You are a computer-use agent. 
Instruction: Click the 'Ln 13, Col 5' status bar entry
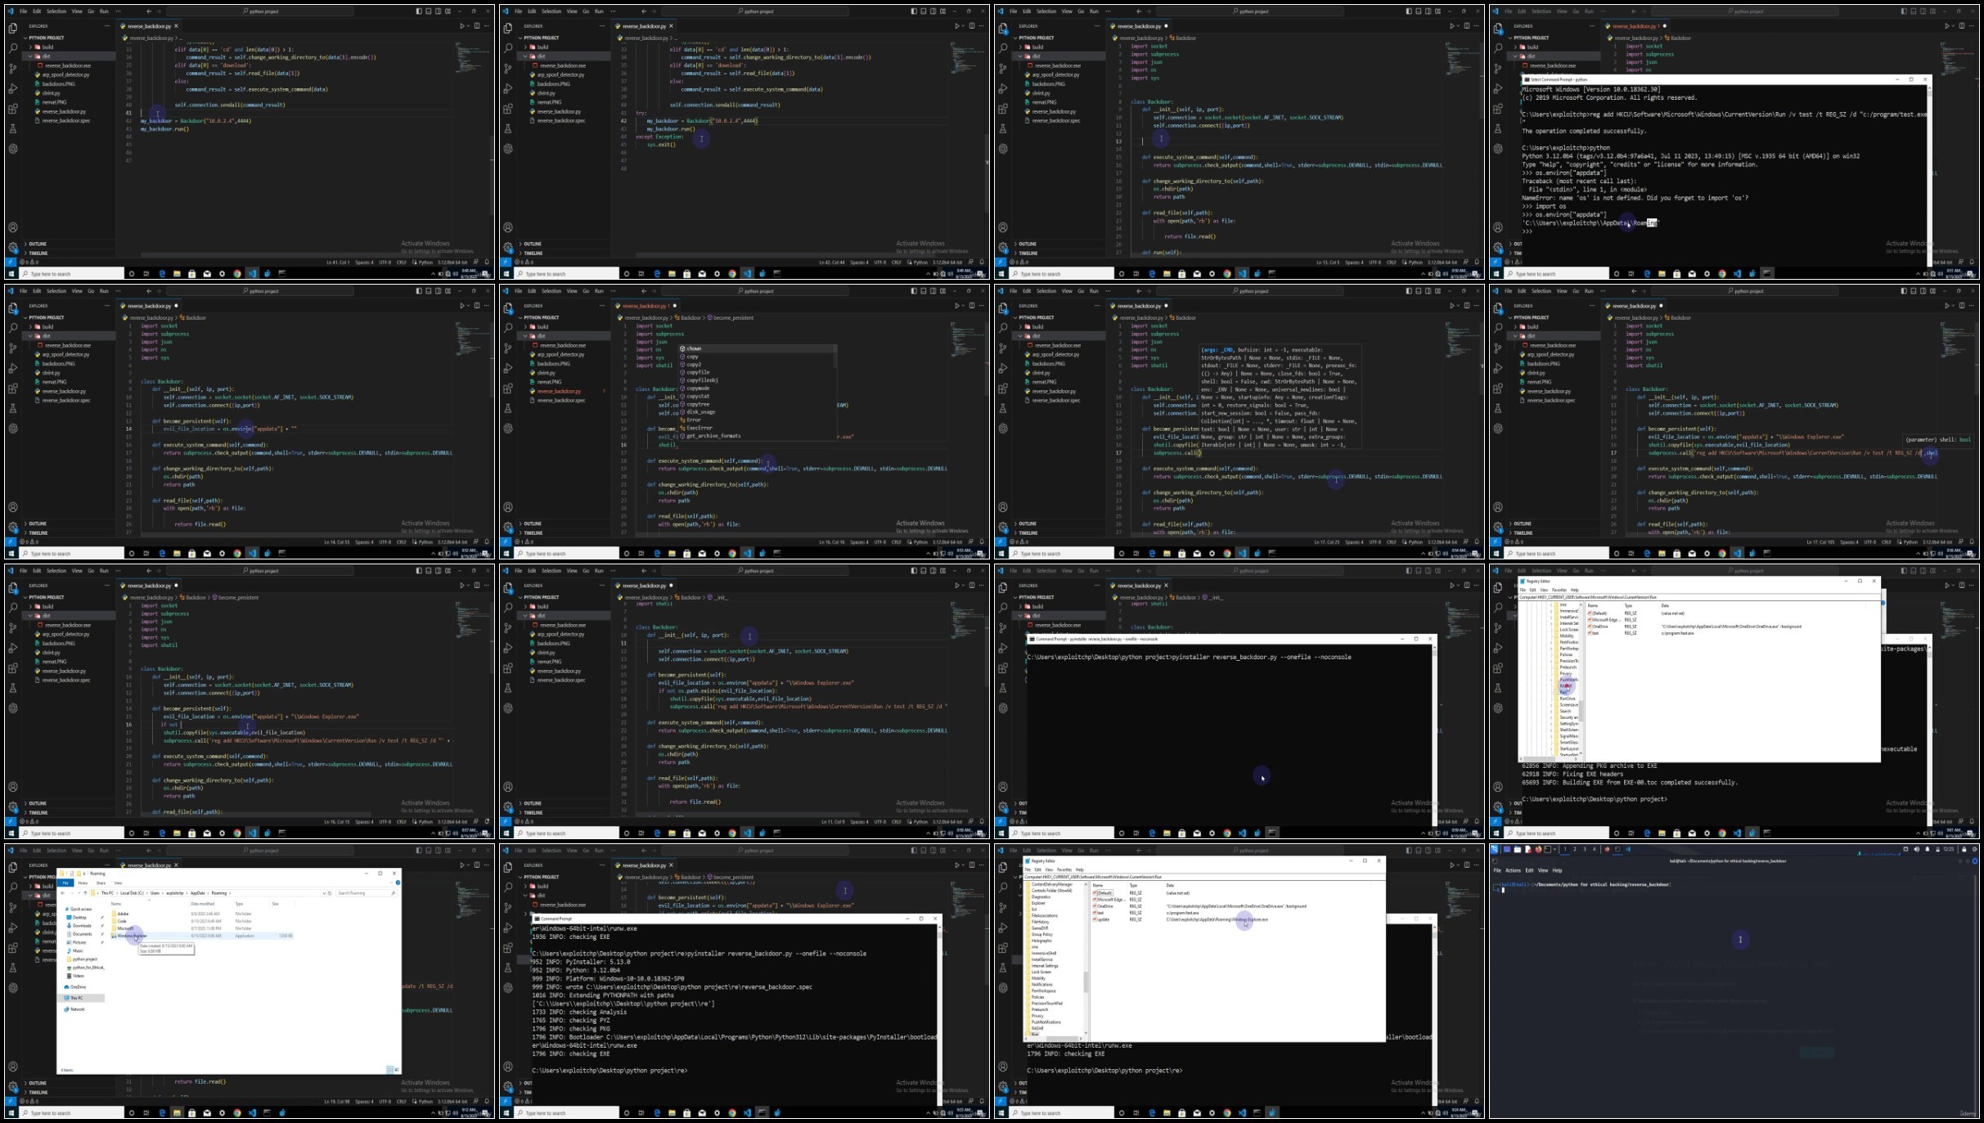(1327, 263)
